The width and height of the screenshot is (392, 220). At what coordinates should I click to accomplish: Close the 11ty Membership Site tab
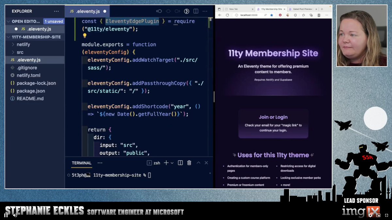coord(285,9)
